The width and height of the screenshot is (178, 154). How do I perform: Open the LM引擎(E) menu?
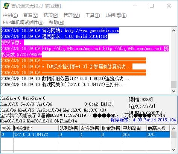tap(116, 15)
